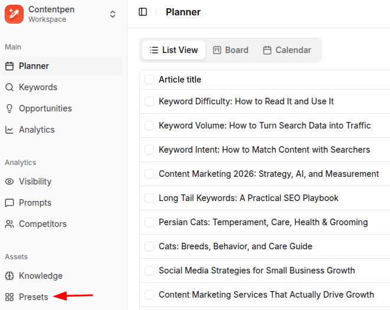Screen dimensions: 390x310
Task: Open Planner in the sidebar
Action: (61, 66)
